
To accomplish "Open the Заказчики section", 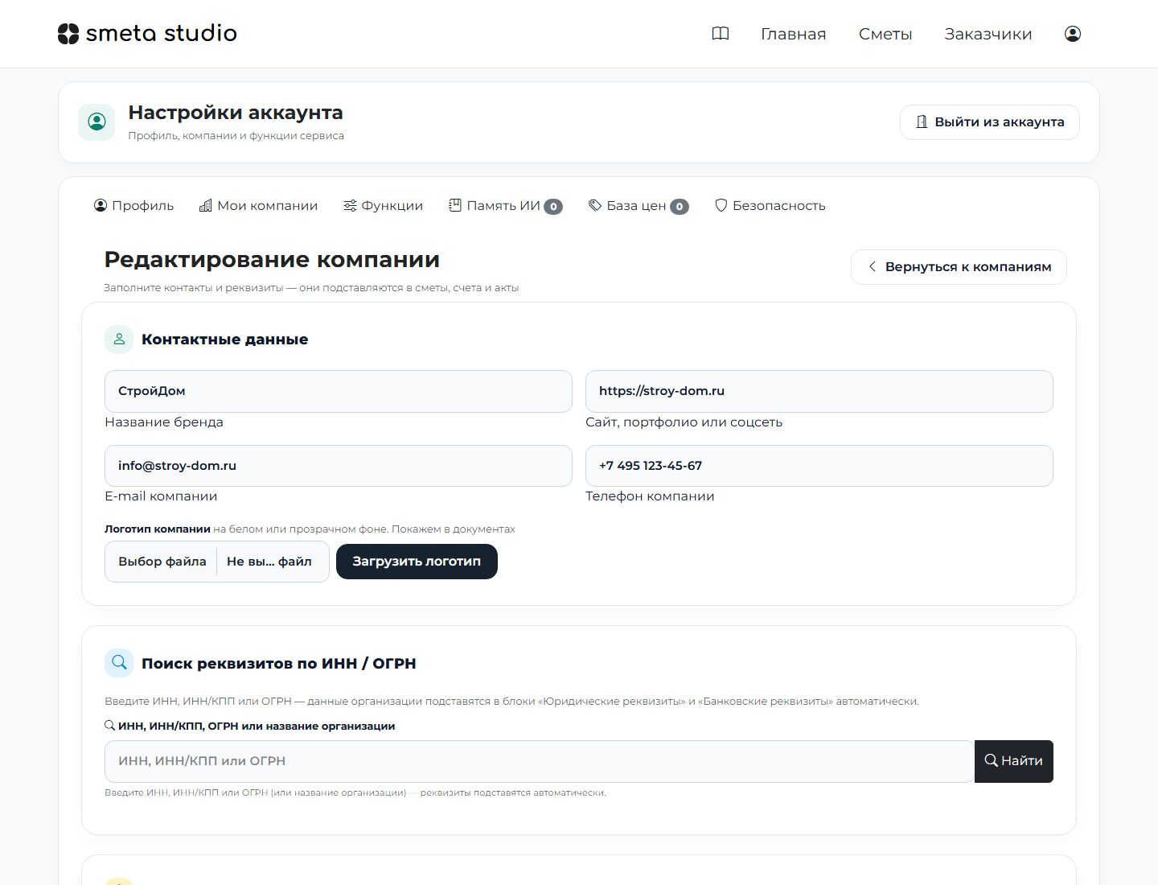I will click(988, 34).
